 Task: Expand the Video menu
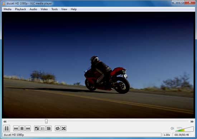point(44,9)
